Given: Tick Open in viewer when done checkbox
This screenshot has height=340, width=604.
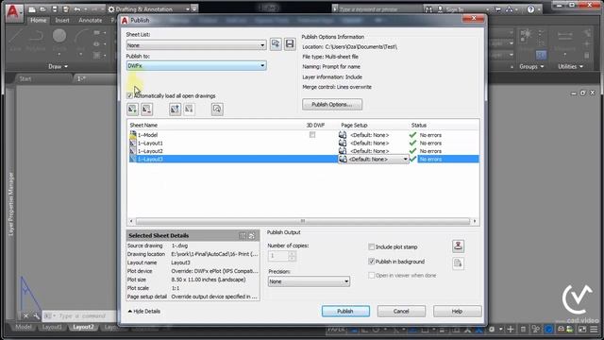Looking at the screenshot, I should (x=371, y=275).
